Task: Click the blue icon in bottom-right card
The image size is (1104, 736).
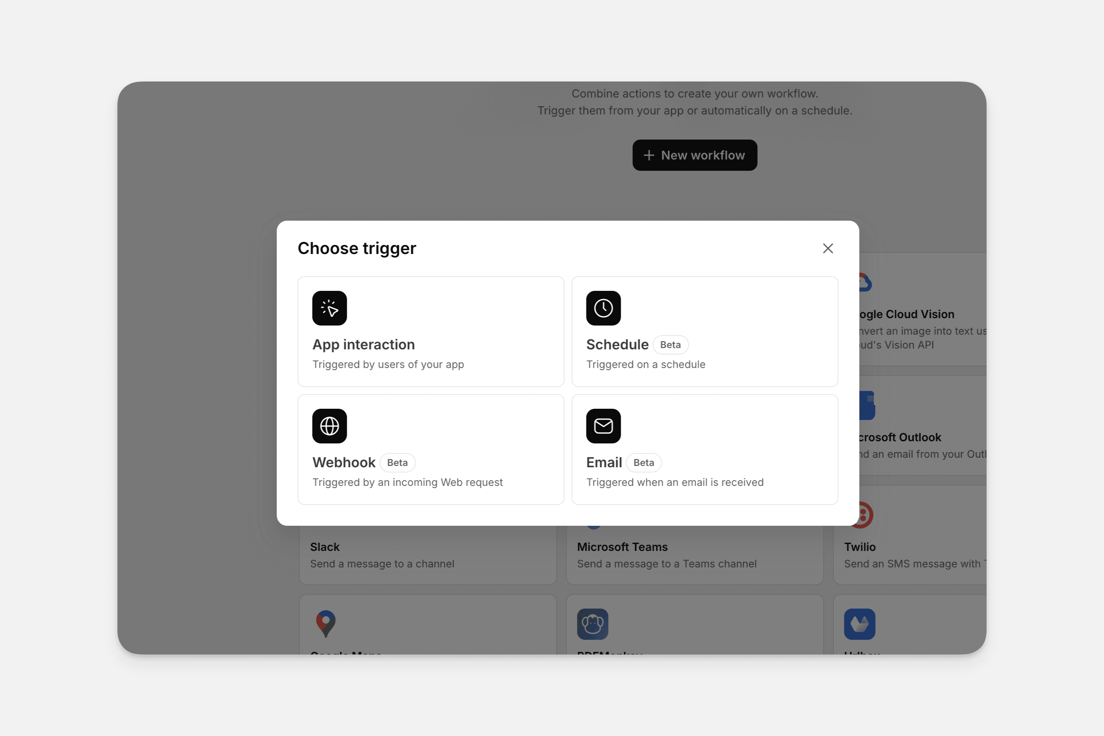Action: coord(860,624)
